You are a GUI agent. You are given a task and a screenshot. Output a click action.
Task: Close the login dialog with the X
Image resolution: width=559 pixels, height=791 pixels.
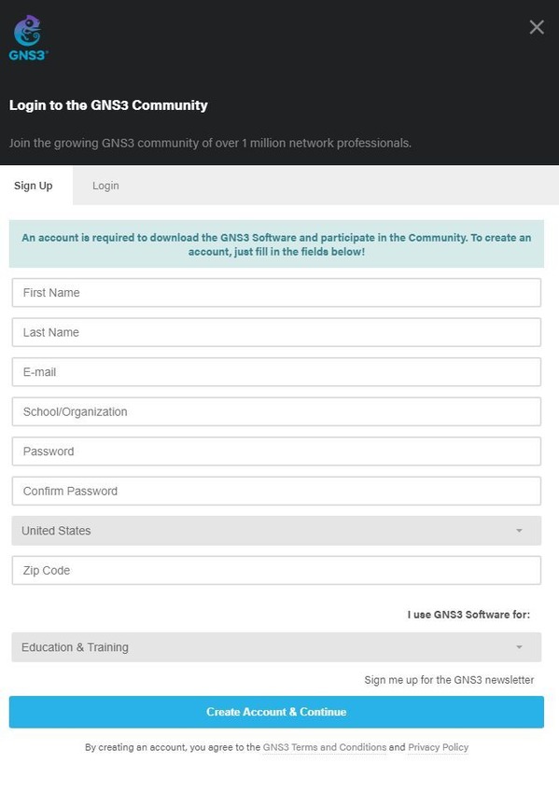(x=537, y=27)
